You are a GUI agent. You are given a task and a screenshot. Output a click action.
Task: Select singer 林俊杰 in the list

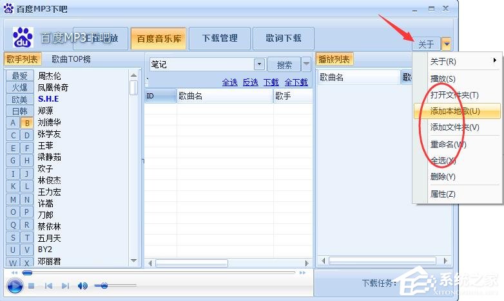pos(49,180)
